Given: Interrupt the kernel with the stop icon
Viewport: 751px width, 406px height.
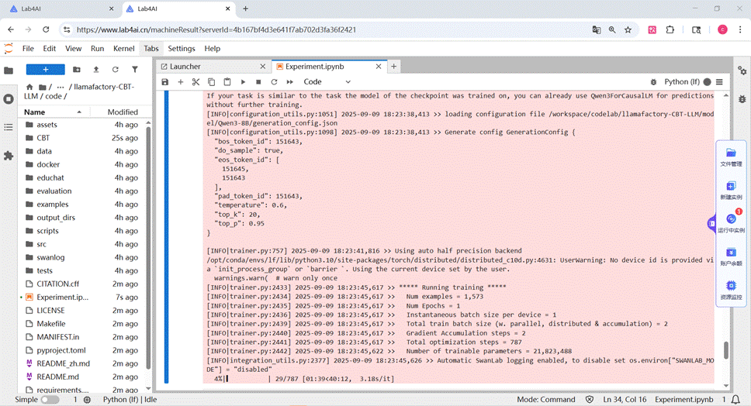Looking at the screenshot, I should pyautogui.click(x=258, y=82).
